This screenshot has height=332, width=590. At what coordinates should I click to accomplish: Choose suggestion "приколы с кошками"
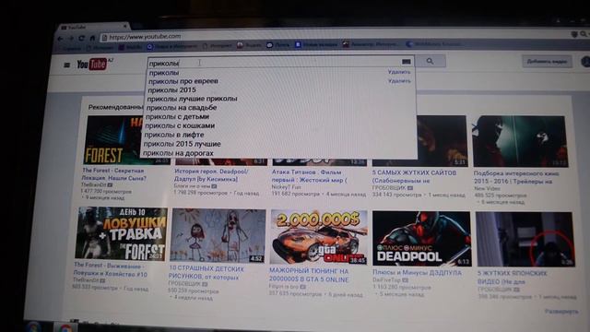180,125
